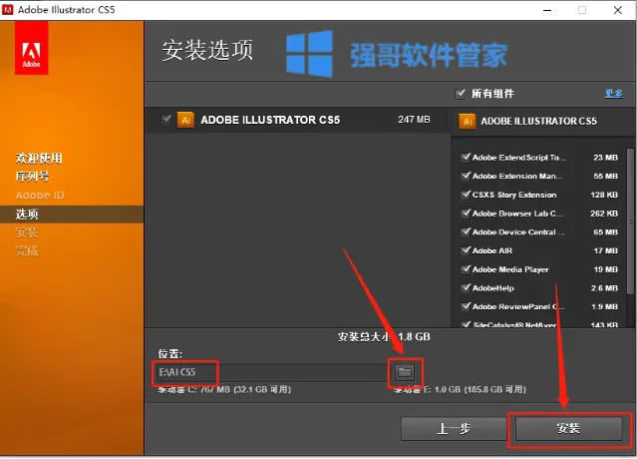Select 完成 step in sidebar
Image resolution: width=637 pixels, height=459 pixels.
[27, 250]
